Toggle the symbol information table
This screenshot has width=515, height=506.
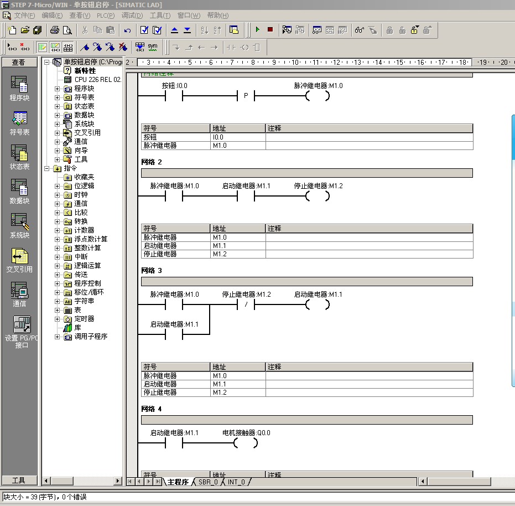pyautogui.click(x=67, y=48)
